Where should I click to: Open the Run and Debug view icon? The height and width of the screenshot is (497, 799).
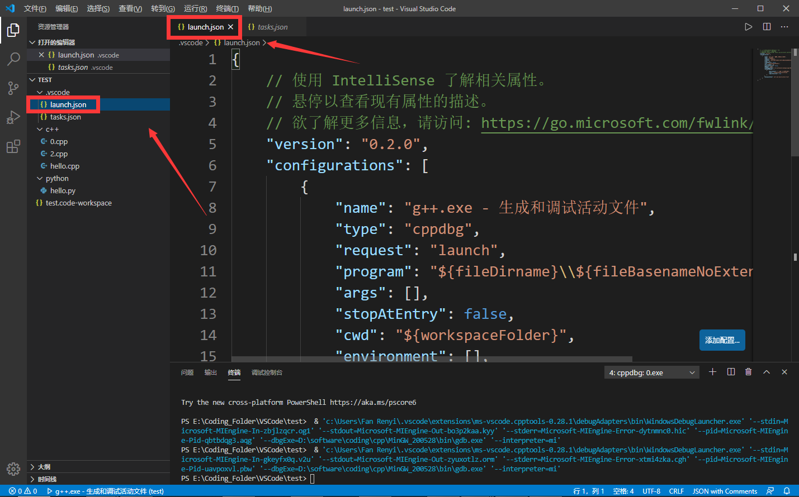pyautogui.click(x=13, y=117)
